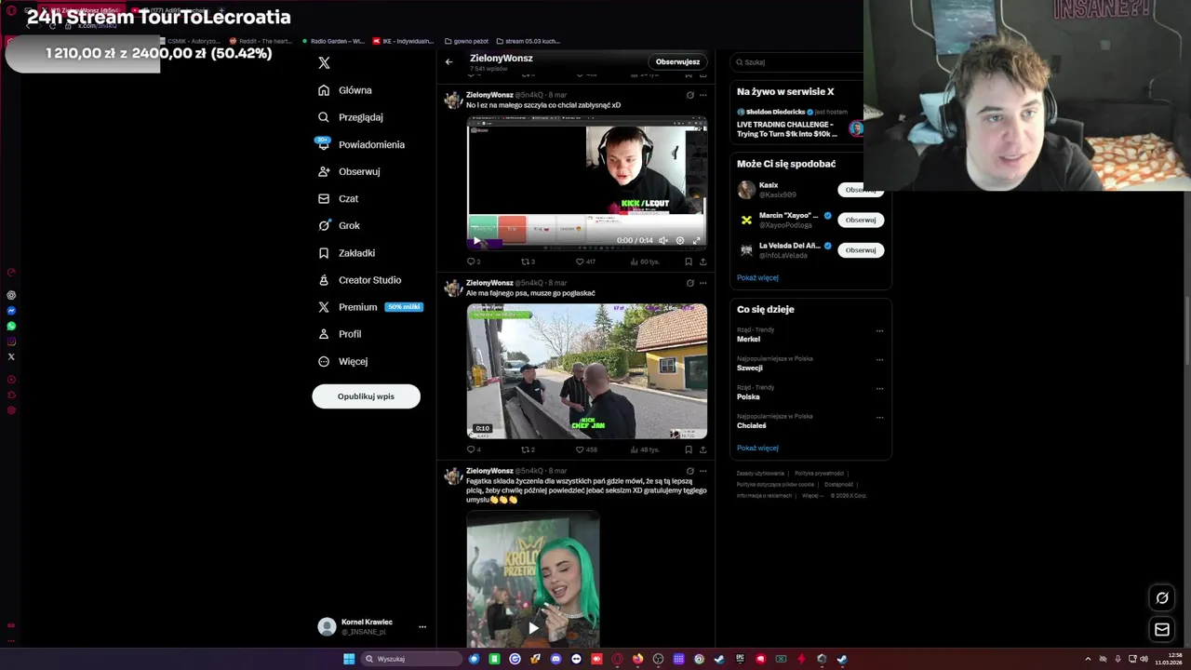Play the Kick/Lequt video
This screenshot has width=1191, height=670.
point(477,240)
